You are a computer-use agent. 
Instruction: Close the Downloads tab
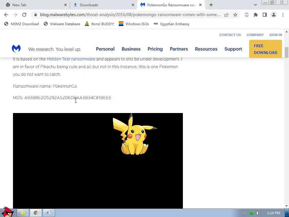click(x=133, y=5)
